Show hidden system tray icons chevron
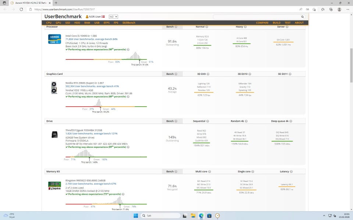Screen dimensions: 353x220 tap(324, 216)
